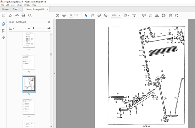The height and width of the screenshot is (128, 195).
Task: Add document to starred with star icon
Action: point(10,15)
